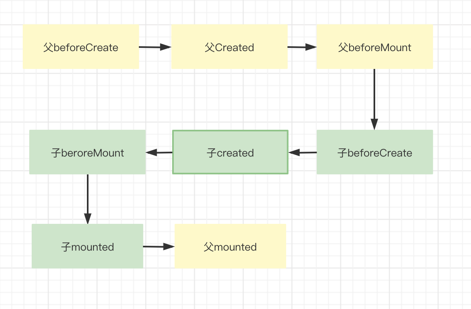Select the connector from 父Created to 父beforeMount
Screen dimensions: 471x309
point(302,47)
